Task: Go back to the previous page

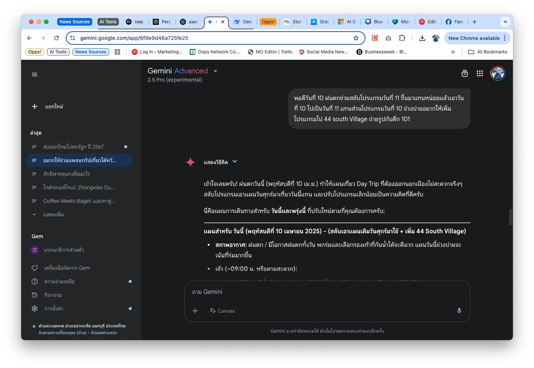Action: point(29,38)
